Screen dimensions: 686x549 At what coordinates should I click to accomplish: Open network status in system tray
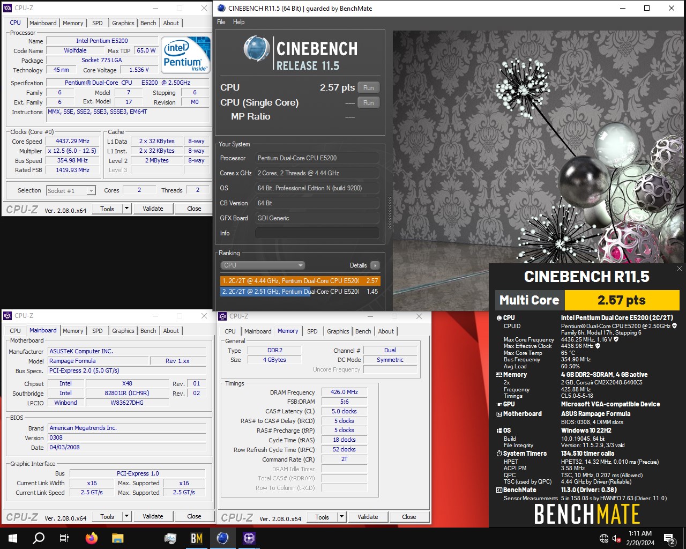pos(604,538)
